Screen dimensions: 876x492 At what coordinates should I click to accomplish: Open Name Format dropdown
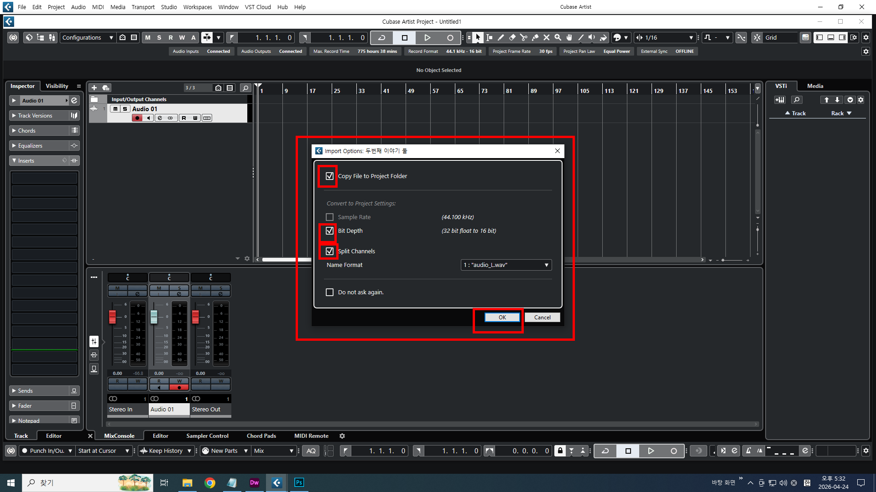pyautogui.click(x=506, y=265)
